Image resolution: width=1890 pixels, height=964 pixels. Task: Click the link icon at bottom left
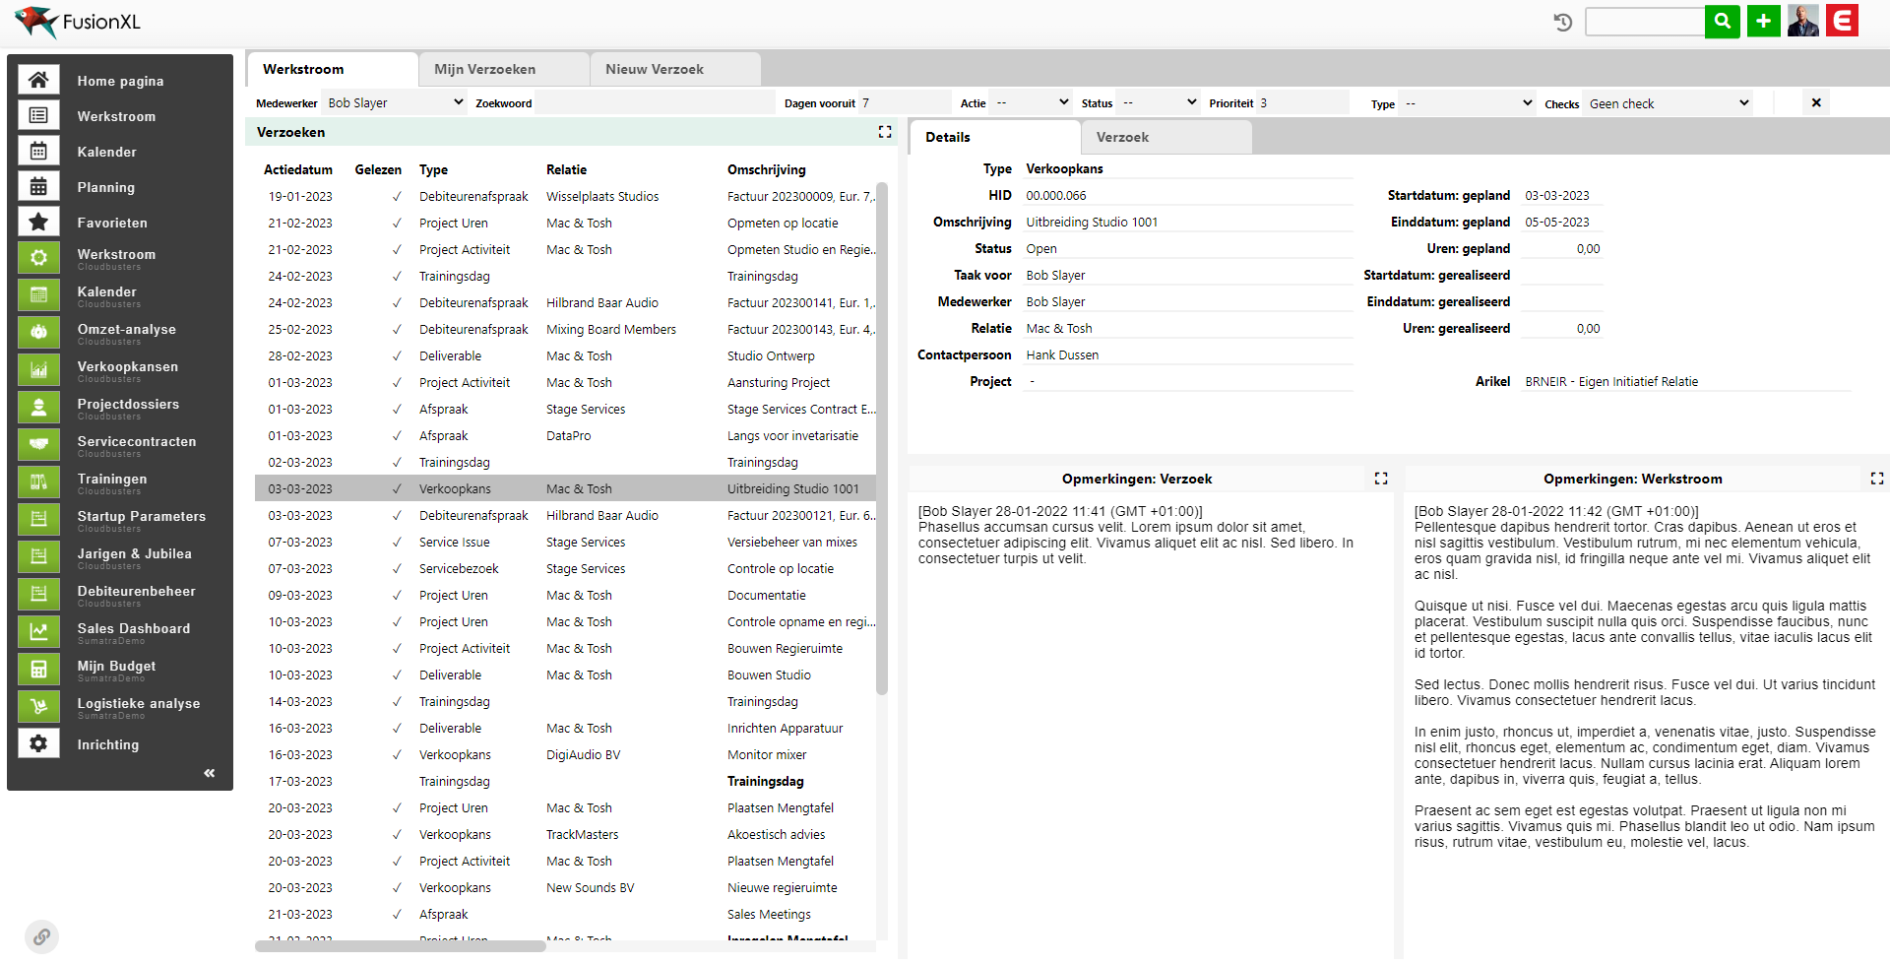tap(41, 936)
